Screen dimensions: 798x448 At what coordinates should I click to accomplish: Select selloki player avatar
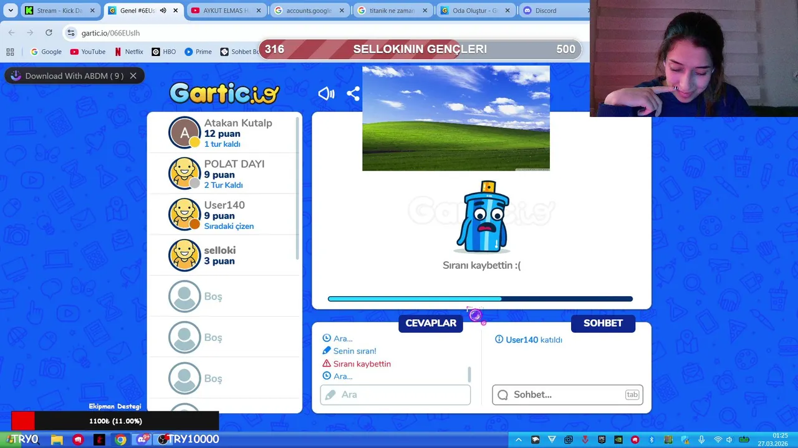(x=185, y=255)
